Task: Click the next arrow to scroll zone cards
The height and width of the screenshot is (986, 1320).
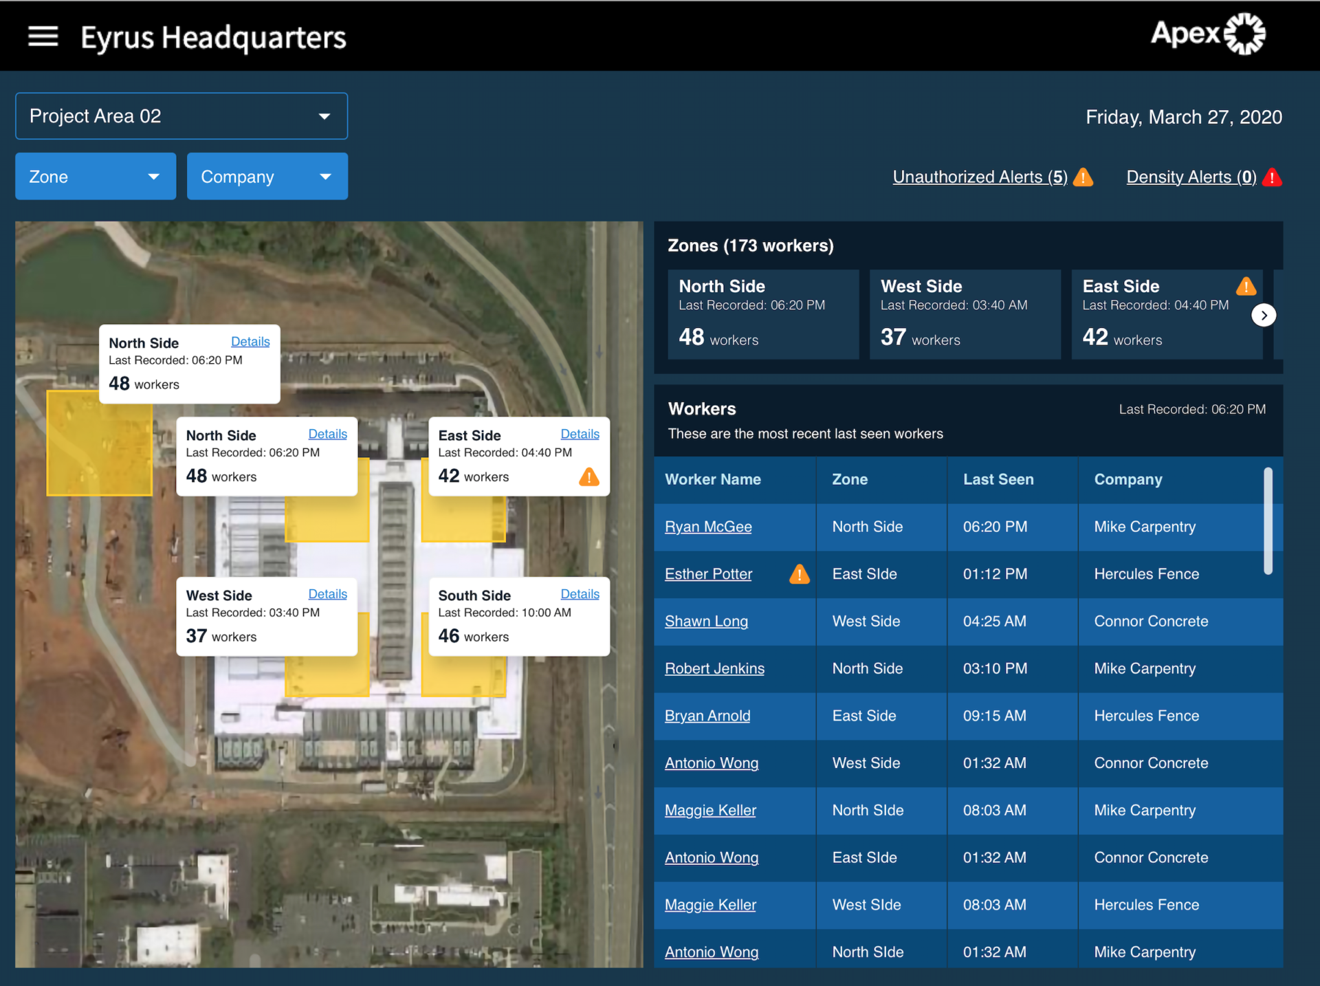Action: [x=1264, y=315]
